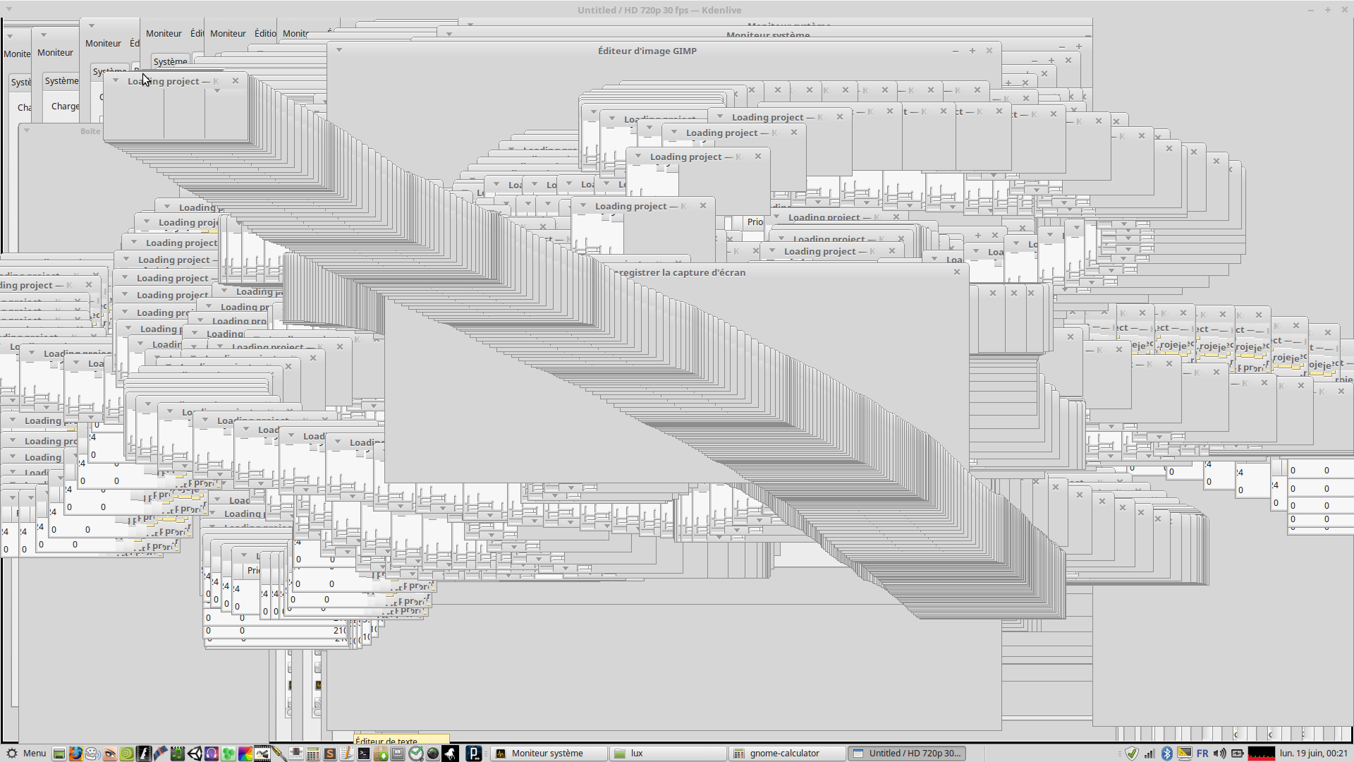1354x762 pixels.
Task: Click the clock showing lun. 19 juin
Action: coord(1313,754)
